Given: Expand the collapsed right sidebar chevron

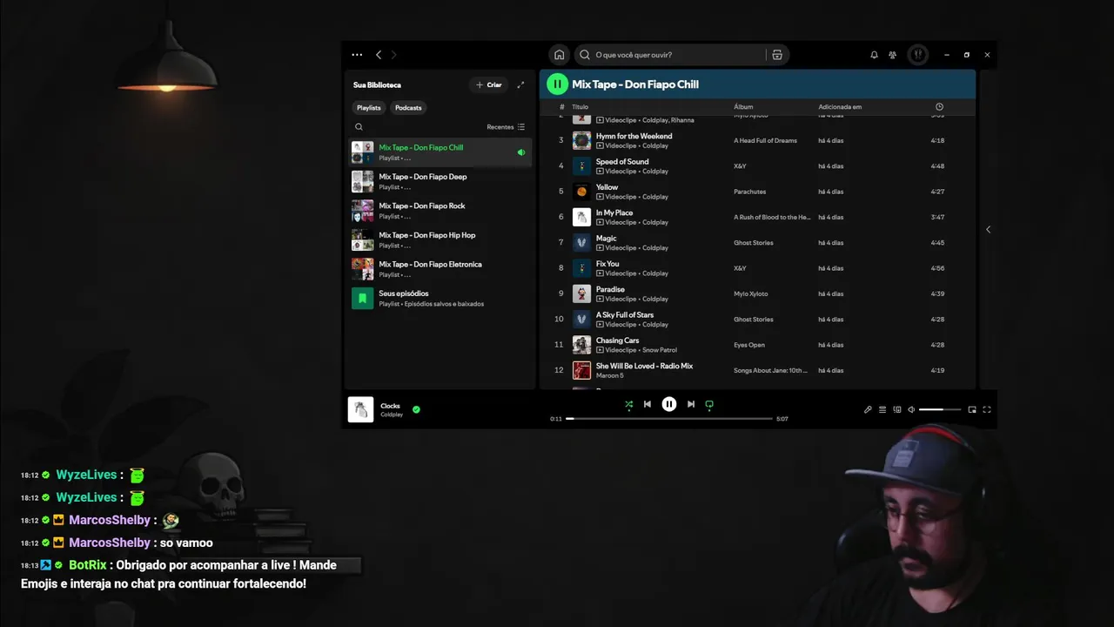Looking at the screenshot, I should tap(988, 230).
